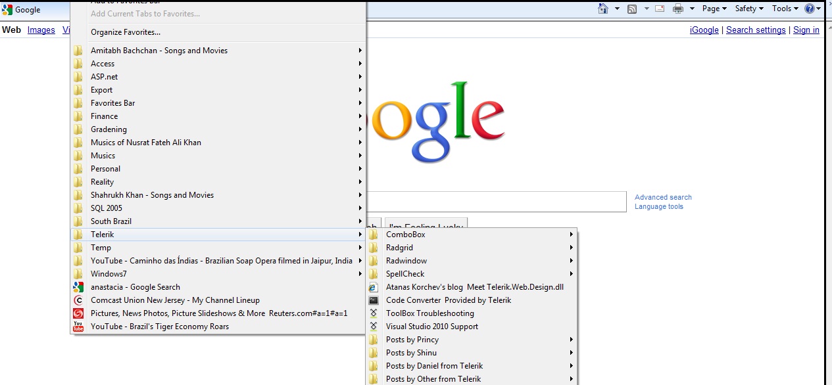The height and width of the screenshot is (385, 832).
Task: Open Visual Studio 2010 Support favorite
Action: pos(472,327)
